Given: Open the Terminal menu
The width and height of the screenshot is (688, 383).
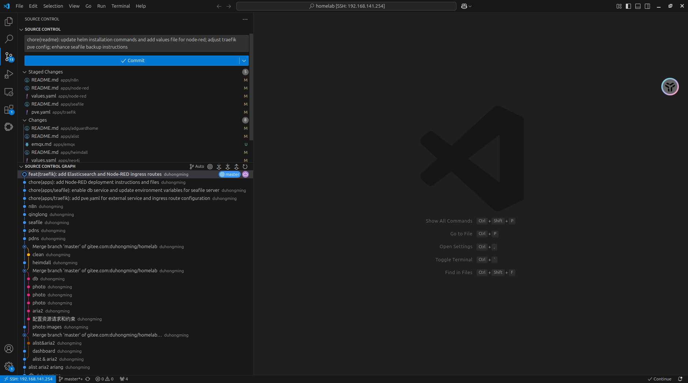Looking at the screenshot, I should tap(121, 6).
